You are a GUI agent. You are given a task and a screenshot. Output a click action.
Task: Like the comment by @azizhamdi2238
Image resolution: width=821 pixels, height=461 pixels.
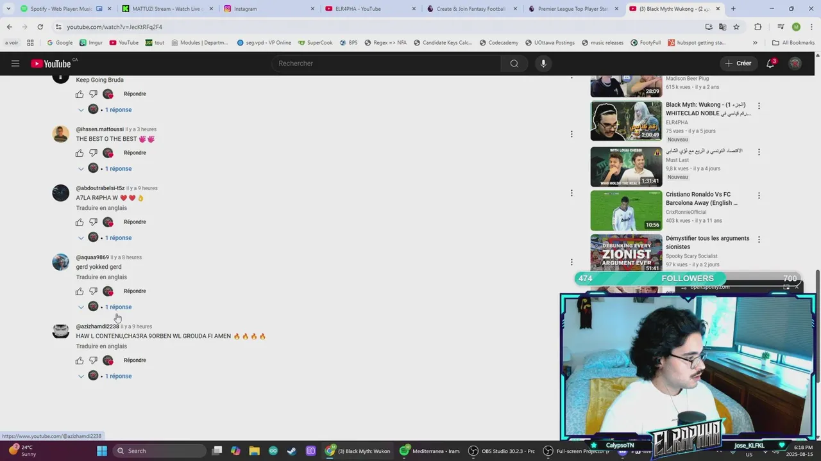80,360
